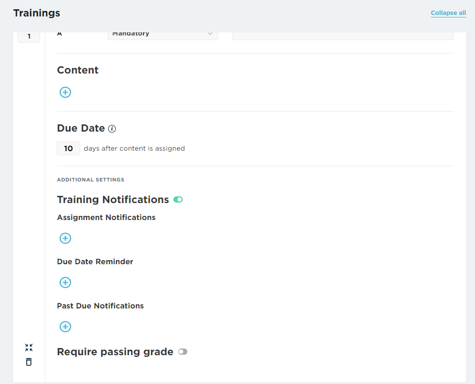Click the Trainings page heading
Image resolution: width=475 pixels, height=384 pixels.
[37, 13]
